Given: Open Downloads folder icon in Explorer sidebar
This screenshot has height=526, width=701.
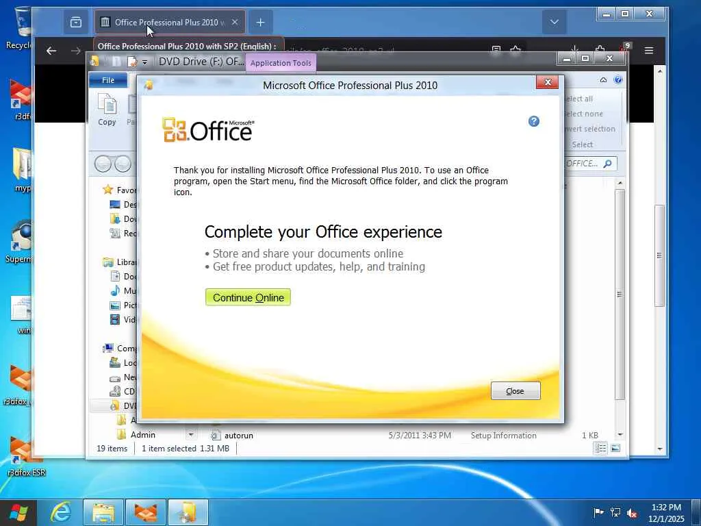Looking at the screenshot, I should tap(115, 218).
